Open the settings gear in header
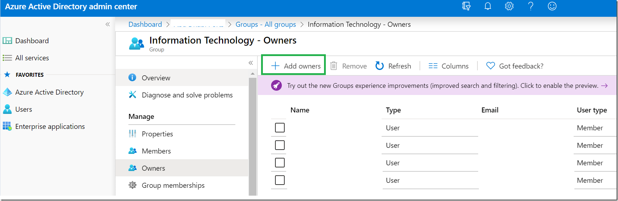The height and width of the screenshot is (201, 618). click(509, 6)
